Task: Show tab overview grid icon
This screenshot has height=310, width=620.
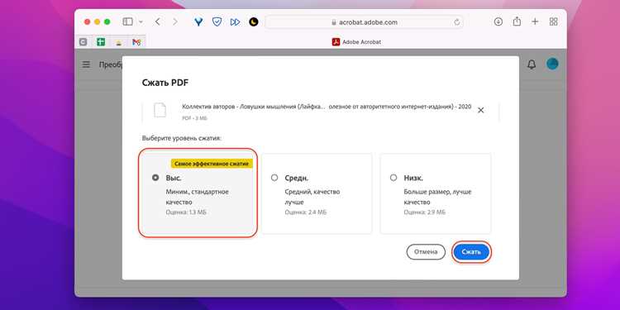Action: pyautogui.click(x=554, y=21)
